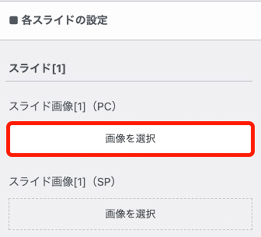Click the dark square bullet in panel header
Screen dimensions: 261x237
pos(13,20)
